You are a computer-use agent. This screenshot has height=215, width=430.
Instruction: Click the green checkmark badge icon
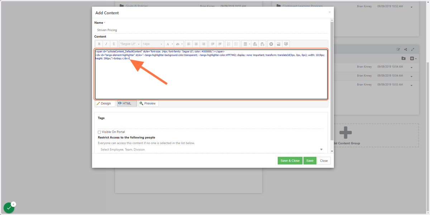pos(9,208)
